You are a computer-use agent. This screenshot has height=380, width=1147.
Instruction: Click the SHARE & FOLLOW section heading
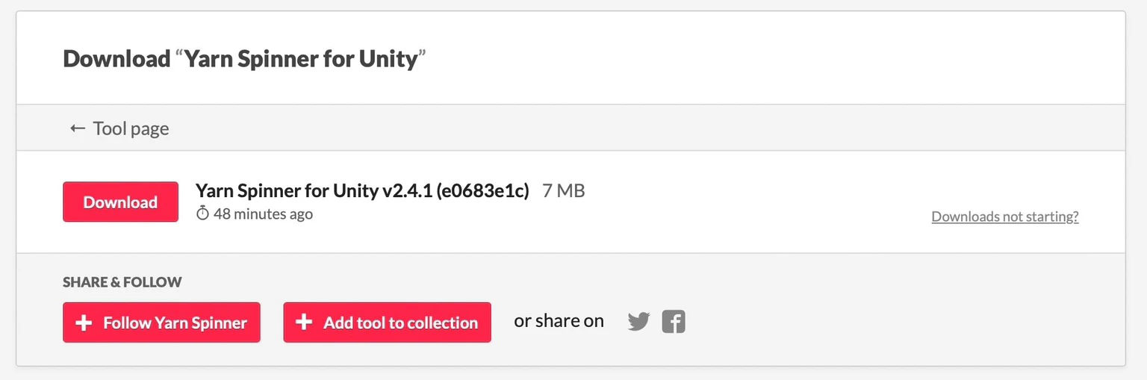point(122,282)
